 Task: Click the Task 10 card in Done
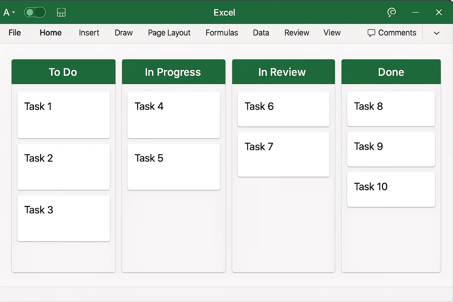pyautogui.click(x=391, y=189)
